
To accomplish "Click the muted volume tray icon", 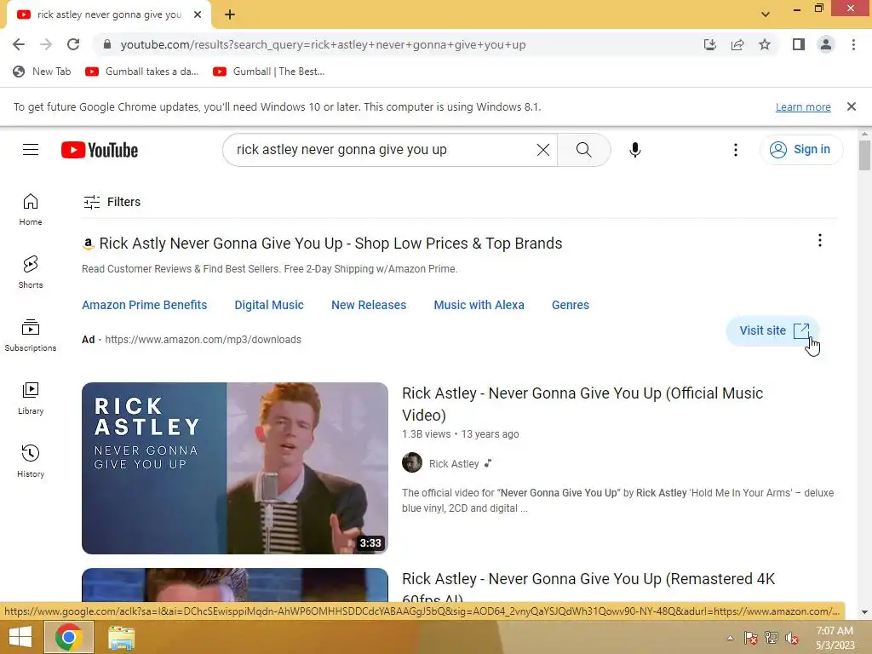I will coord(791,638).
